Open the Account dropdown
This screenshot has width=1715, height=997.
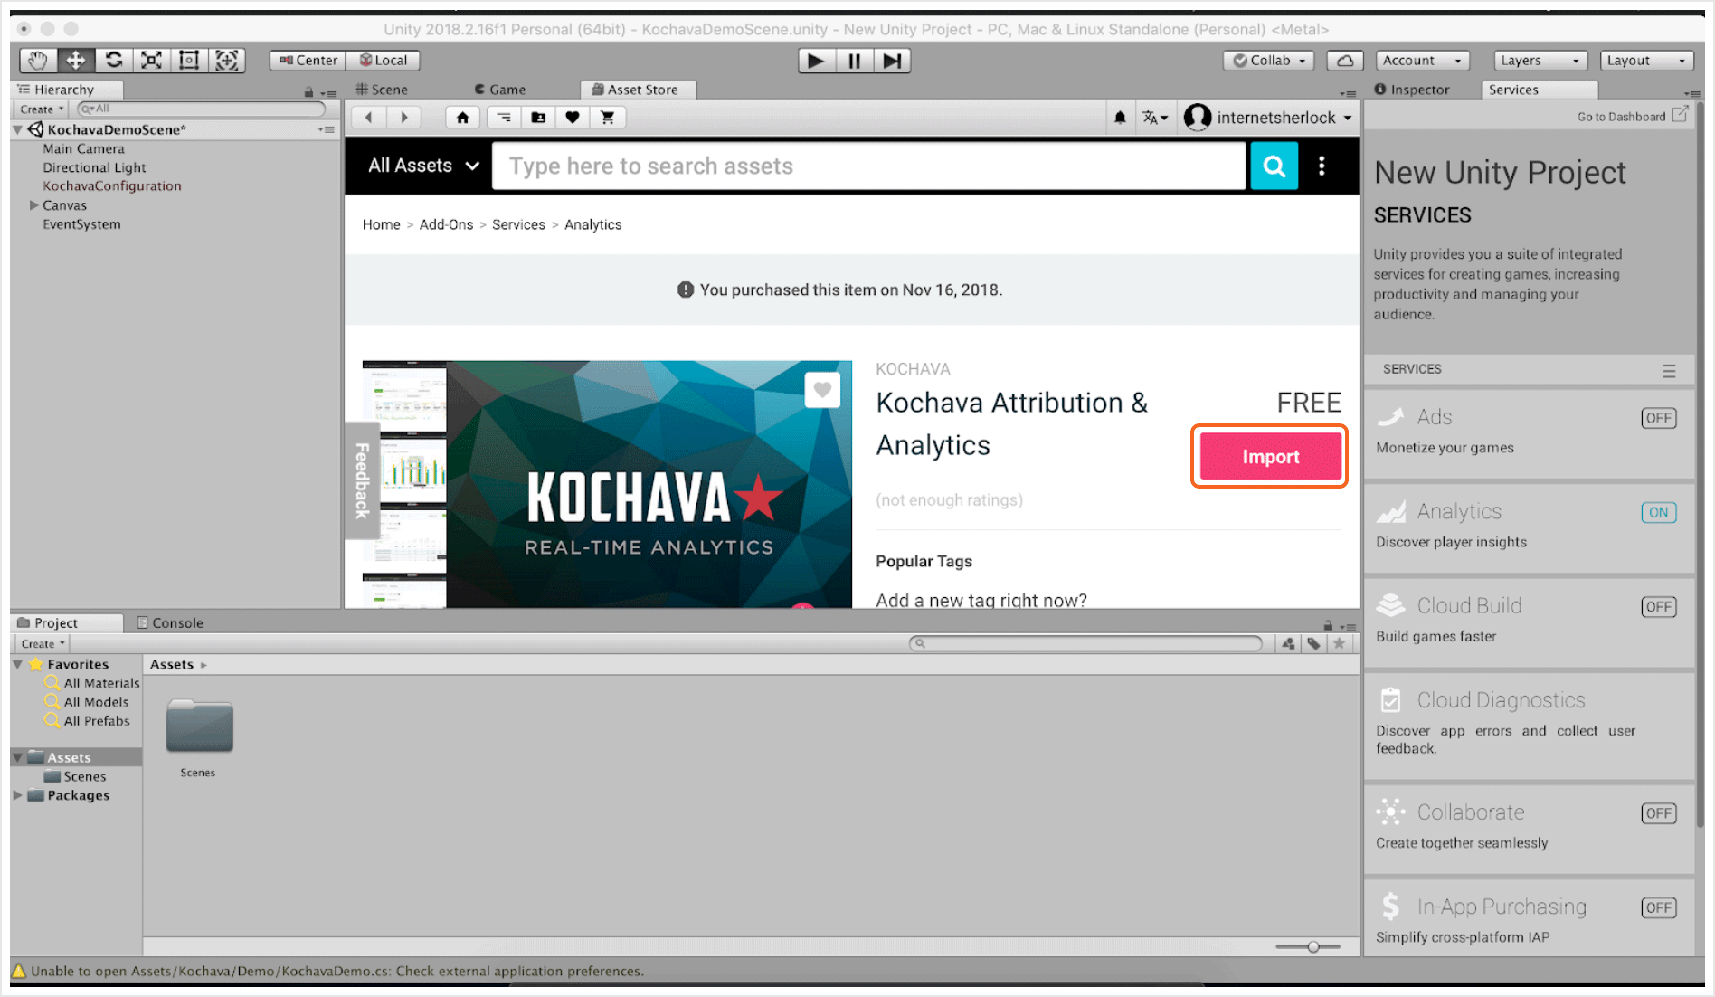(1422, 61)
